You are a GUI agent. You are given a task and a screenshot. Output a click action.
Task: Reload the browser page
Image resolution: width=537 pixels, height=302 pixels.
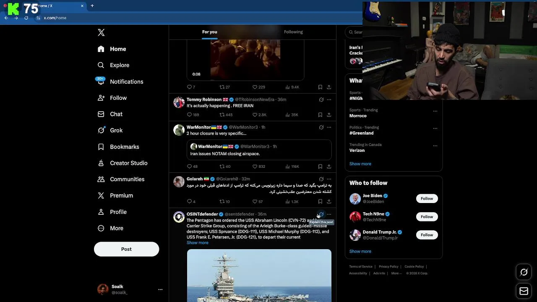[x=26, y=18]
